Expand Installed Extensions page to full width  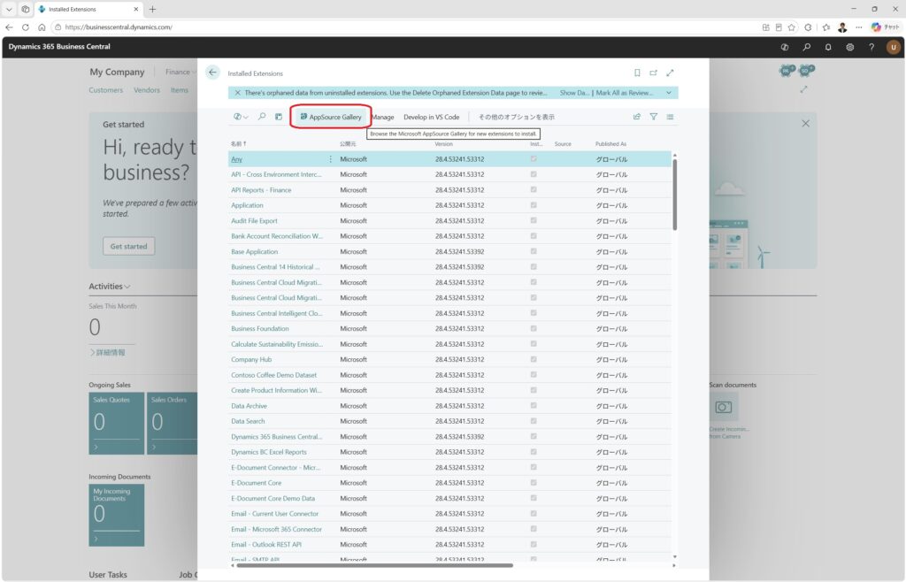pyautogui.click(x=671, y=73)
